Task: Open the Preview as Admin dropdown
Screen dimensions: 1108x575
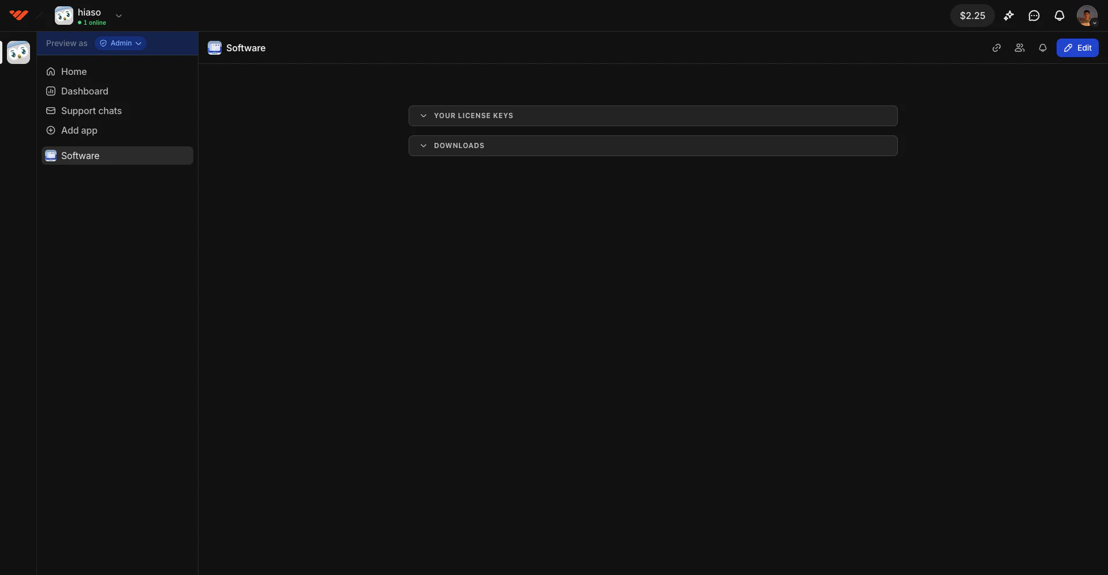Action: coord(121,43)
